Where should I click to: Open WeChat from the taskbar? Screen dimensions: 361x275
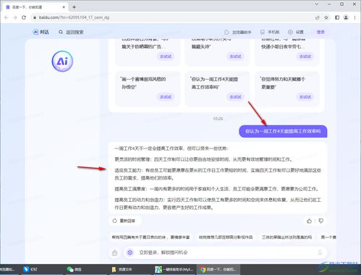pyautogui.click(x=75, y=269)
